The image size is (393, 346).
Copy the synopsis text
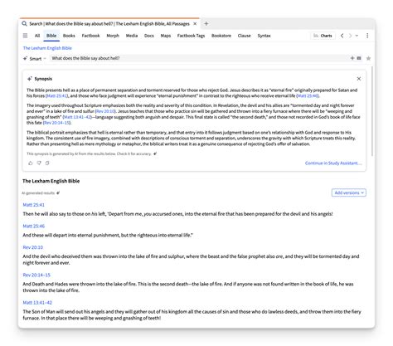[47, 163]
